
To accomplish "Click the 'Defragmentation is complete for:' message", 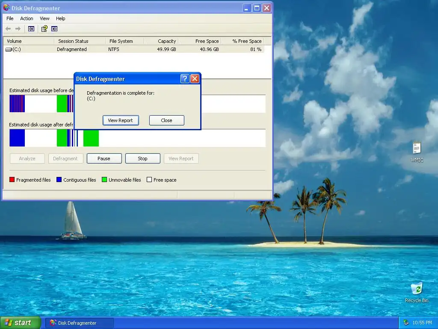I will click(x=121, y=93).
